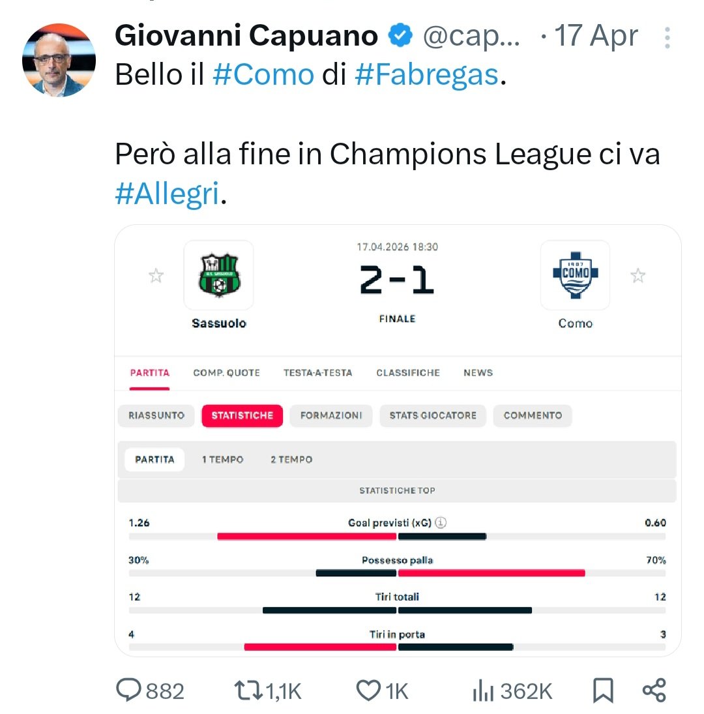
Task: Select the FORMAZIONI pill button
Action: tap(331, 416)
